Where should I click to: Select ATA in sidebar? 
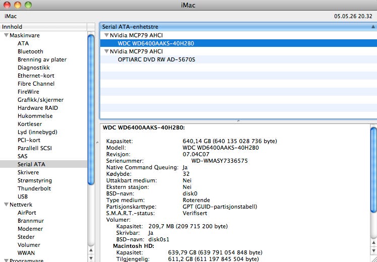[23, 43]
